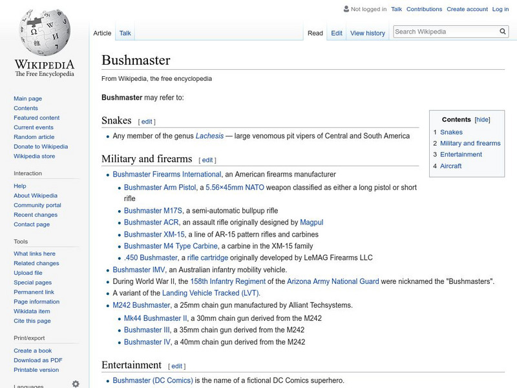
Task: Open the Lachesis genus link
Action: pyautogui.click(x=209, y=136)
